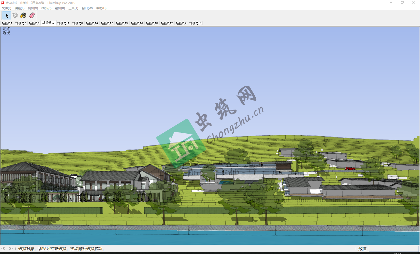Switch to scene tab 场景号1
This screenshot has width=420, height=254.
(x=7, y=23)
